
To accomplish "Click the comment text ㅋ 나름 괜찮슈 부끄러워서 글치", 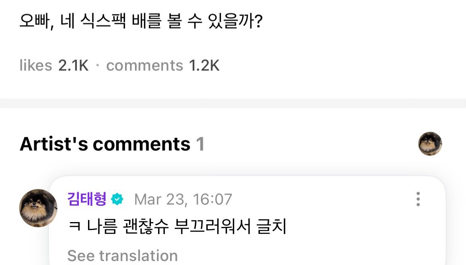I will tap(177, 228).
